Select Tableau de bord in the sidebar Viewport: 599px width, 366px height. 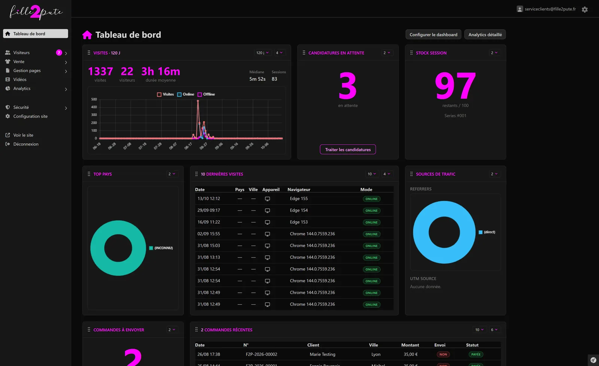tap(36, 34)
